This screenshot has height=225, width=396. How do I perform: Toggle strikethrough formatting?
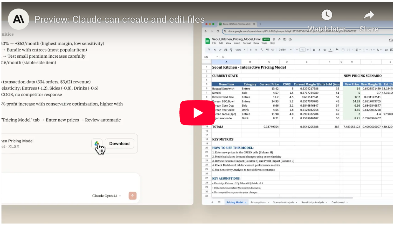(x=325, y=50)
